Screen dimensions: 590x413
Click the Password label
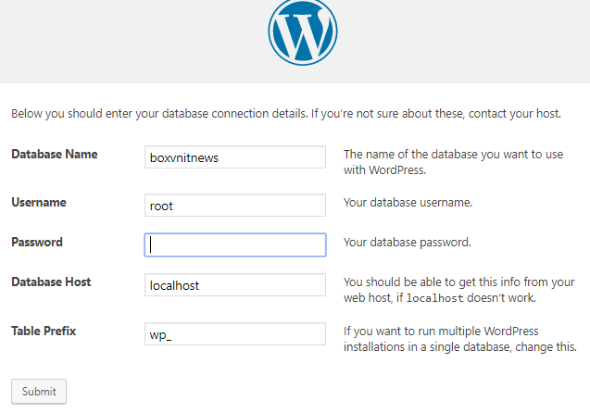click(x=37, y=242)
